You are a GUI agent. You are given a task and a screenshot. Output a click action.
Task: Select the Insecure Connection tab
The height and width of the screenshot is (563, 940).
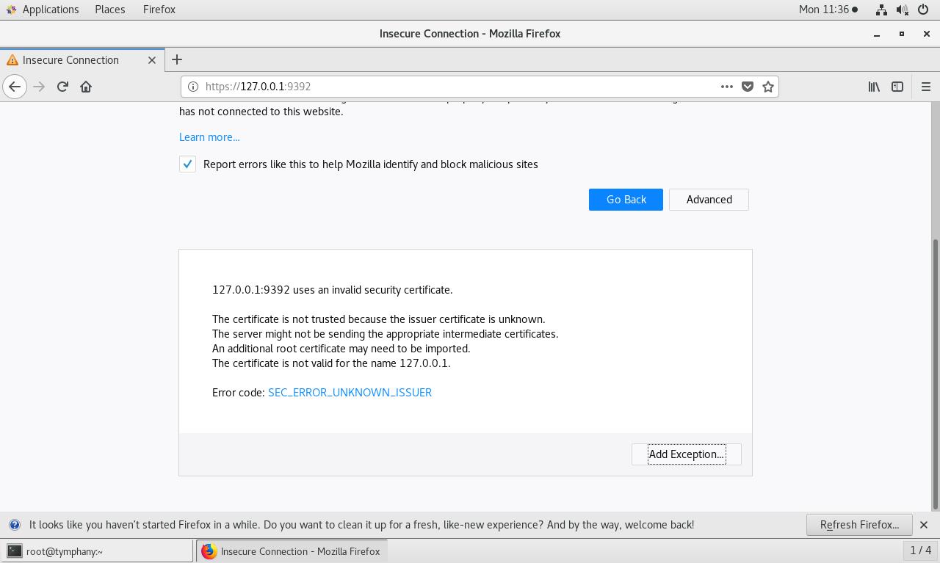coord(81,60)
